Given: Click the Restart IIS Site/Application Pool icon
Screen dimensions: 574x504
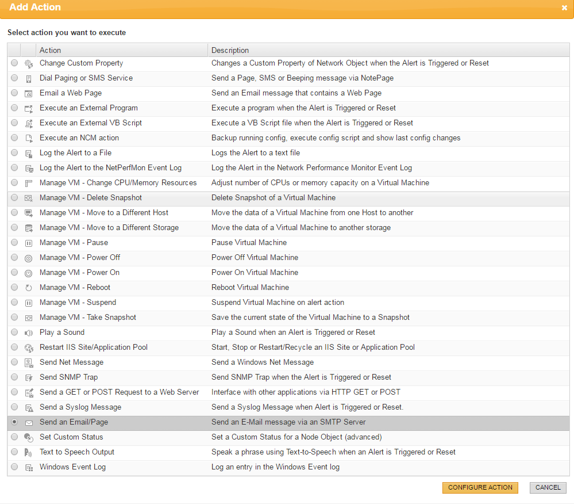Looking at the screenshot, I should [x=29, y=348].
